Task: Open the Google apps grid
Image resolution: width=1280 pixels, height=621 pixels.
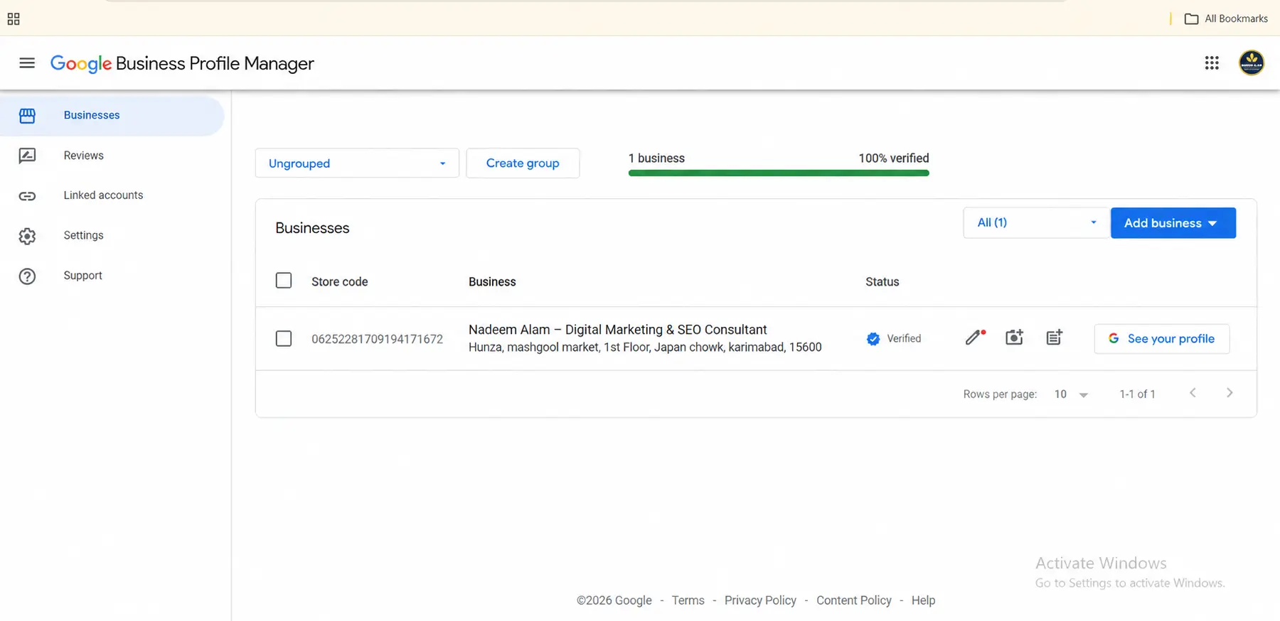Action: pyautogui.click(x=1212, y=63)
